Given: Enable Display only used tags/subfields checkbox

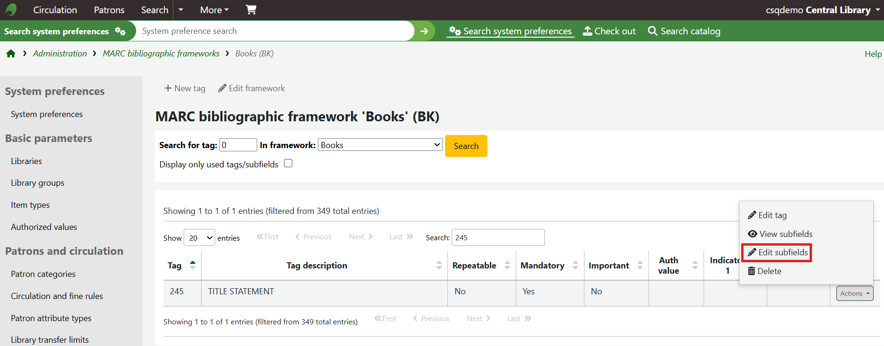Looking at the screenshot, I should [288, 164].
